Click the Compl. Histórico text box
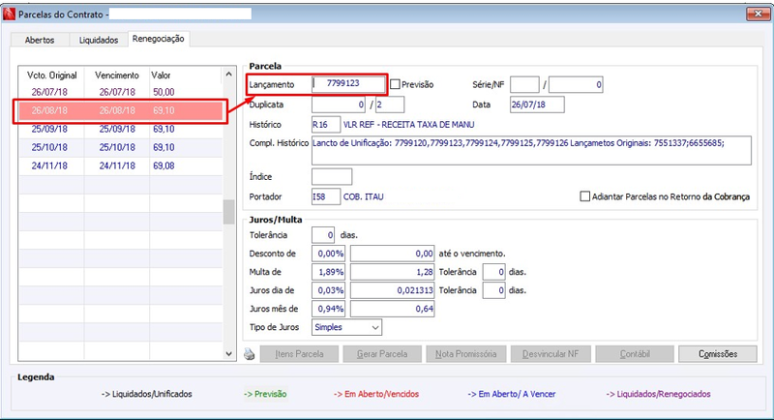The width and height of the screenshot is (774, 420). click(531, 151)
